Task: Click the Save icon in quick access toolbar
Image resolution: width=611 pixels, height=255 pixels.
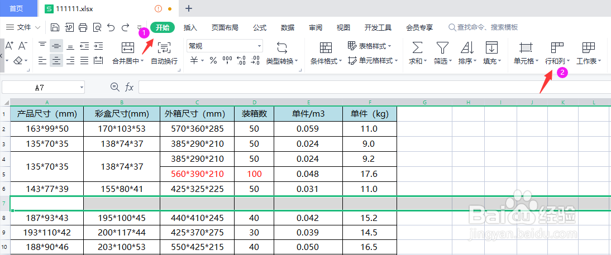Action: pos(55,28)
